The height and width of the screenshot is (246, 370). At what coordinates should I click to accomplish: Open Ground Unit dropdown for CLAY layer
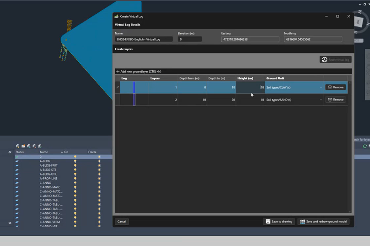click(x=321, y=88)
